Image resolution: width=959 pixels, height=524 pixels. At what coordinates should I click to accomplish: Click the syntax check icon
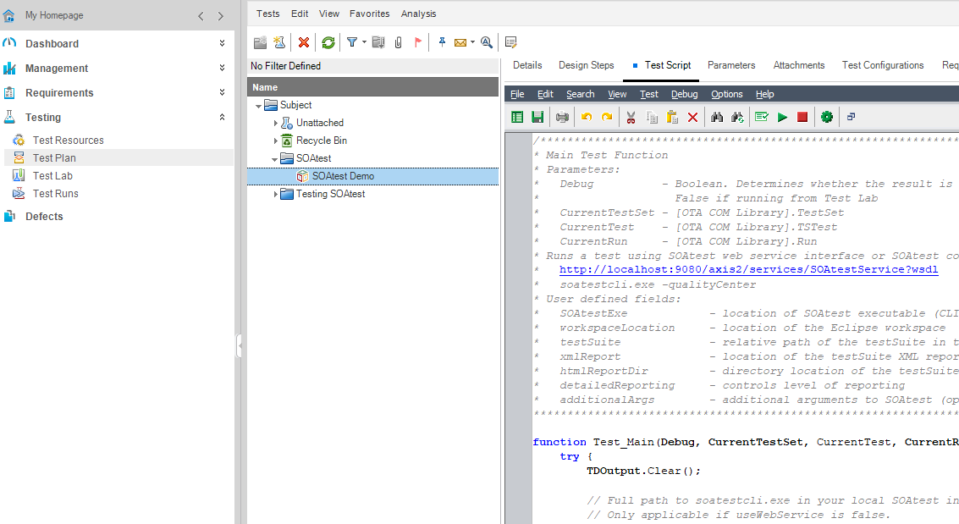click(x=762, y=117)
